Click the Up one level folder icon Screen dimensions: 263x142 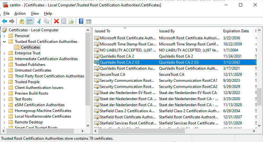tap(22, 21)
